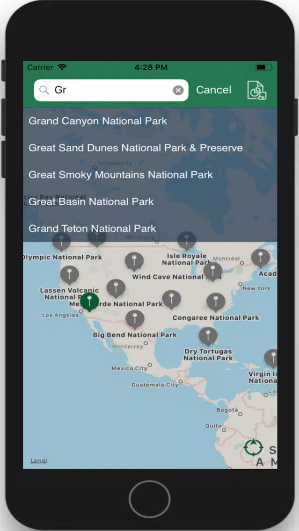
Task: Tap the Wi-Fi status icon
Action: coord(62,67)
